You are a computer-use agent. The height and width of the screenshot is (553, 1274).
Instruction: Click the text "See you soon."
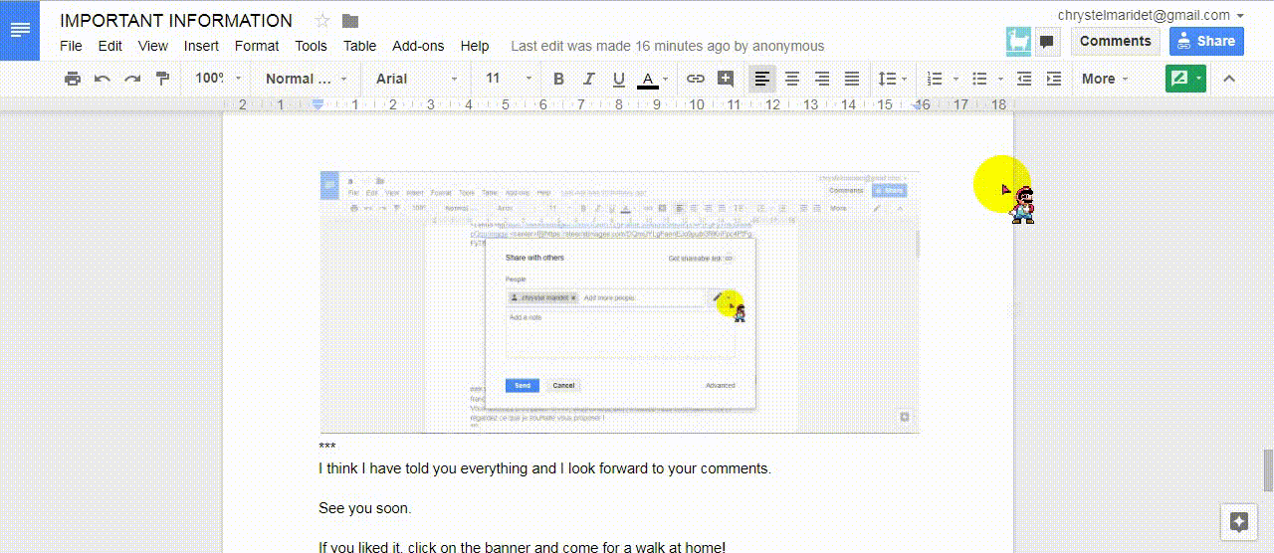364,508
